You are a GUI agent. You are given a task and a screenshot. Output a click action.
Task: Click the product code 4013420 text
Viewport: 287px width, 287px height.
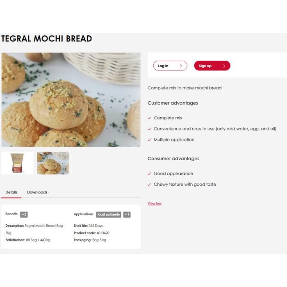[103, 233]
